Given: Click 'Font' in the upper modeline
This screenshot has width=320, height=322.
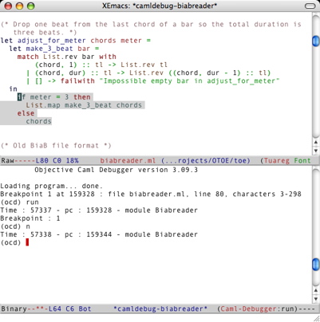Looking at the screenshot, I should coord(302,160).
